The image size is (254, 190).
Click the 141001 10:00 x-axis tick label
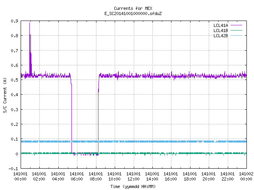tap(115, 177)
